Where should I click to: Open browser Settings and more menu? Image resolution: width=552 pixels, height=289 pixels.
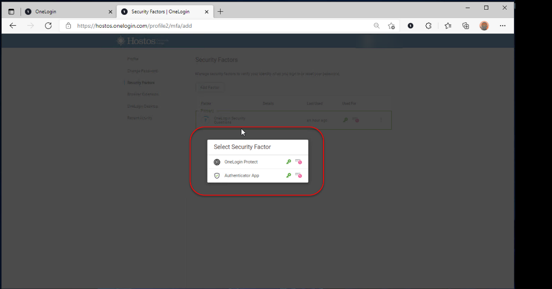(503, 26)
